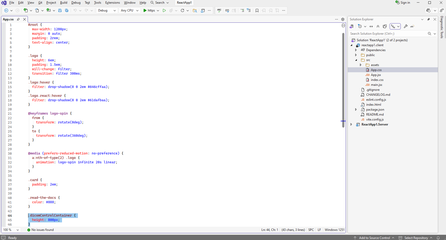Viewport: 446px width, 240px height.
Task: Open the Extensions menu
Action: point(112,3)
